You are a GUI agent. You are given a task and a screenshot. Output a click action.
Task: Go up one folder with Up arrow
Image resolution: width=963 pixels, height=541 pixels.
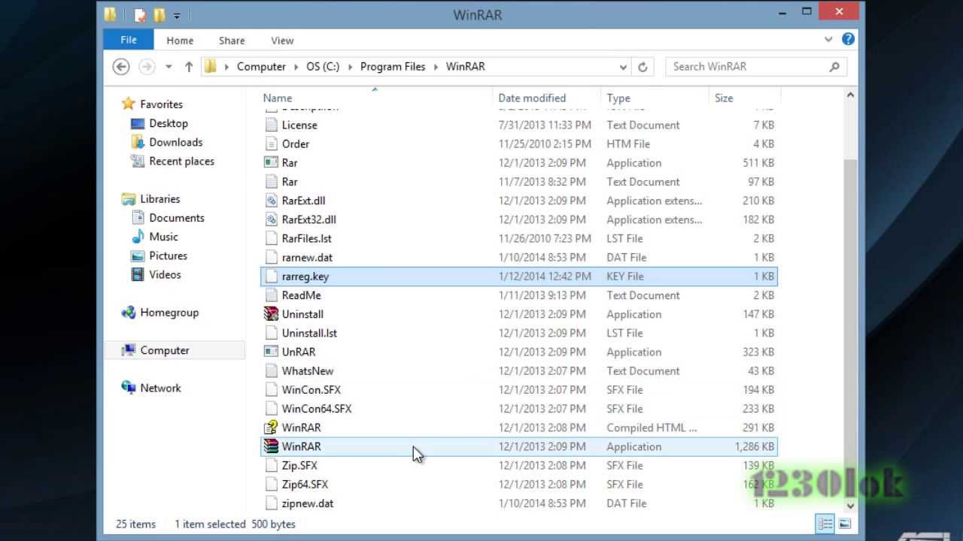pyautogui.click(x=189, y=67)
